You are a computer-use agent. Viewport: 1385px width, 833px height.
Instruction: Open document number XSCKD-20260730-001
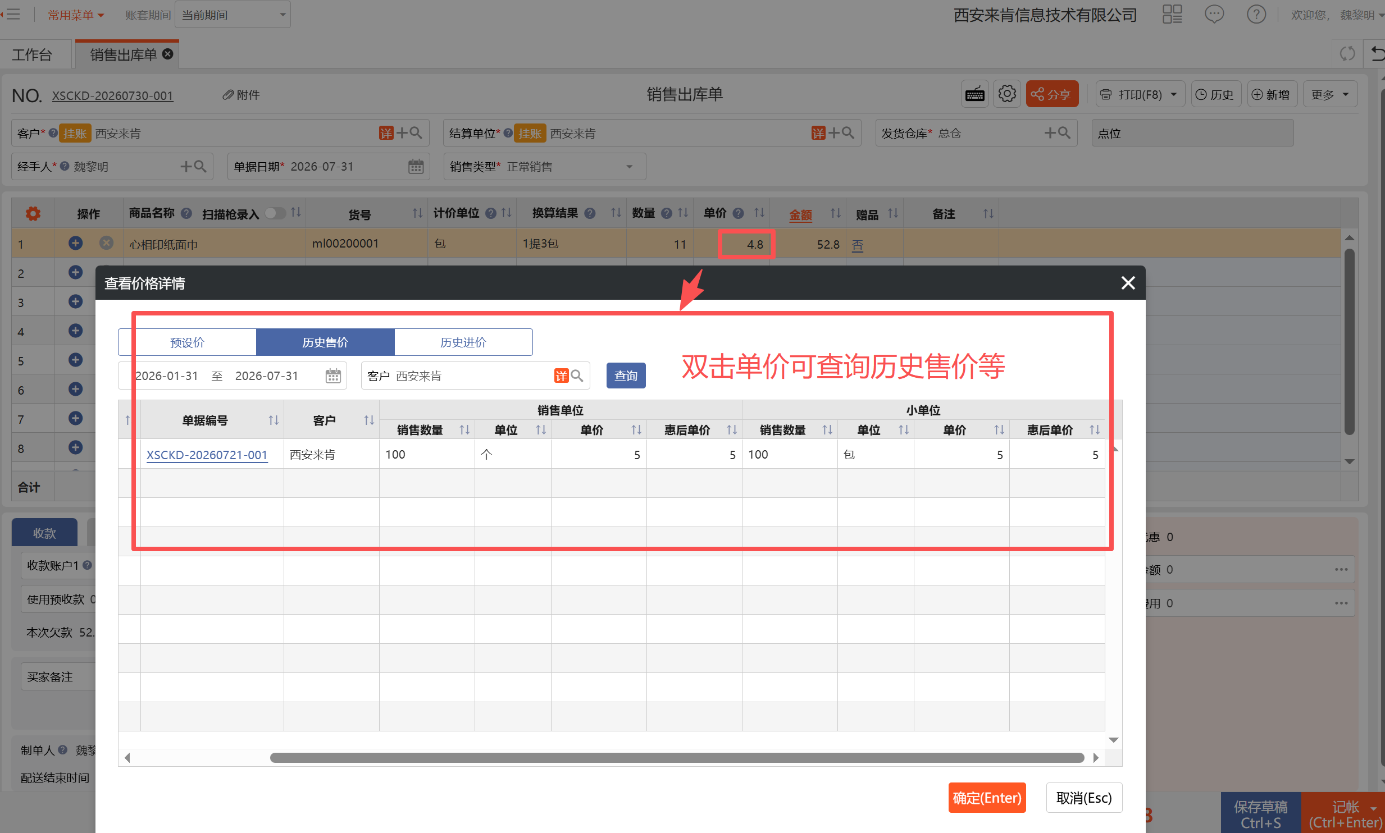[112, 96]
